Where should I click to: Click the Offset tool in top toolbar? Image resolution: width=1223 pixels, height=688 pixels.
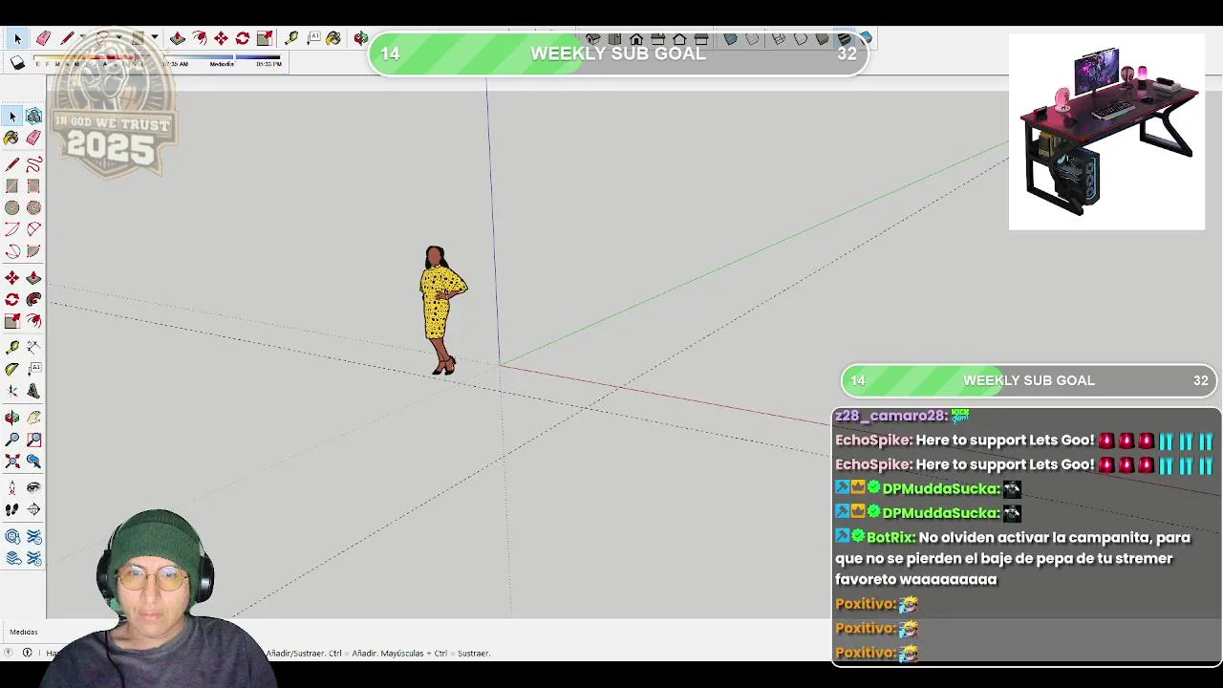[200, 38]
